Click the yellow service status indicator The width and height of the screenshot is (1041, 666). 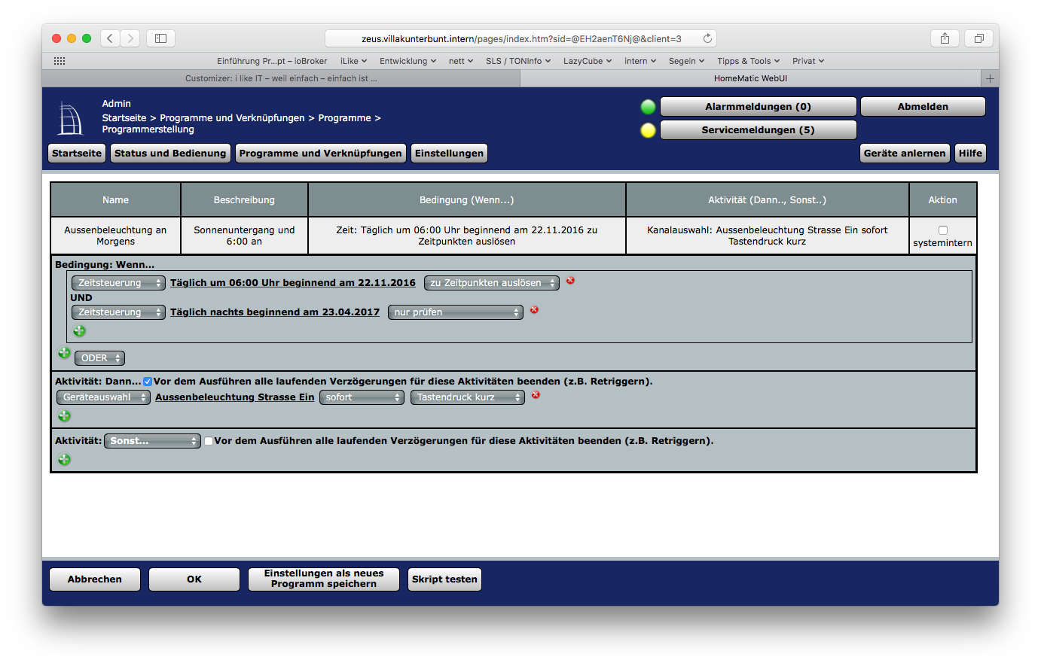[x=648, y=130]
